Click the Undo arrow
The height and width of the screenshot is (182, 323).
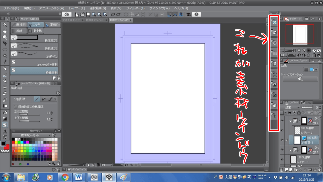click(113, 14)
